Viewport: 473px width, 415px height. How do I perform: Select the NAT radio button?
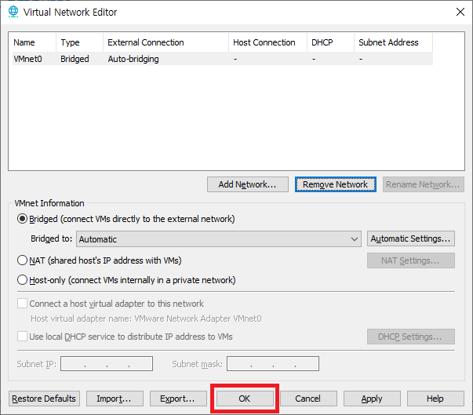tap(22, 260)
